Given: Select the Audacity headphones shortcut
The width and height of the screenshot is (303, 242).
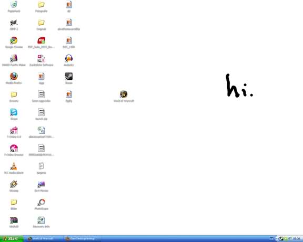Looking at the screenshot, I should (x=68, y=59).
